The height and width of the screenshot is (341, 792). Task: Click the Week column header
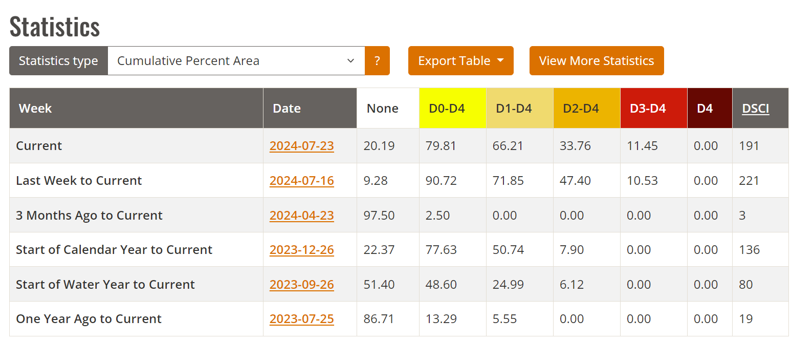136,108
